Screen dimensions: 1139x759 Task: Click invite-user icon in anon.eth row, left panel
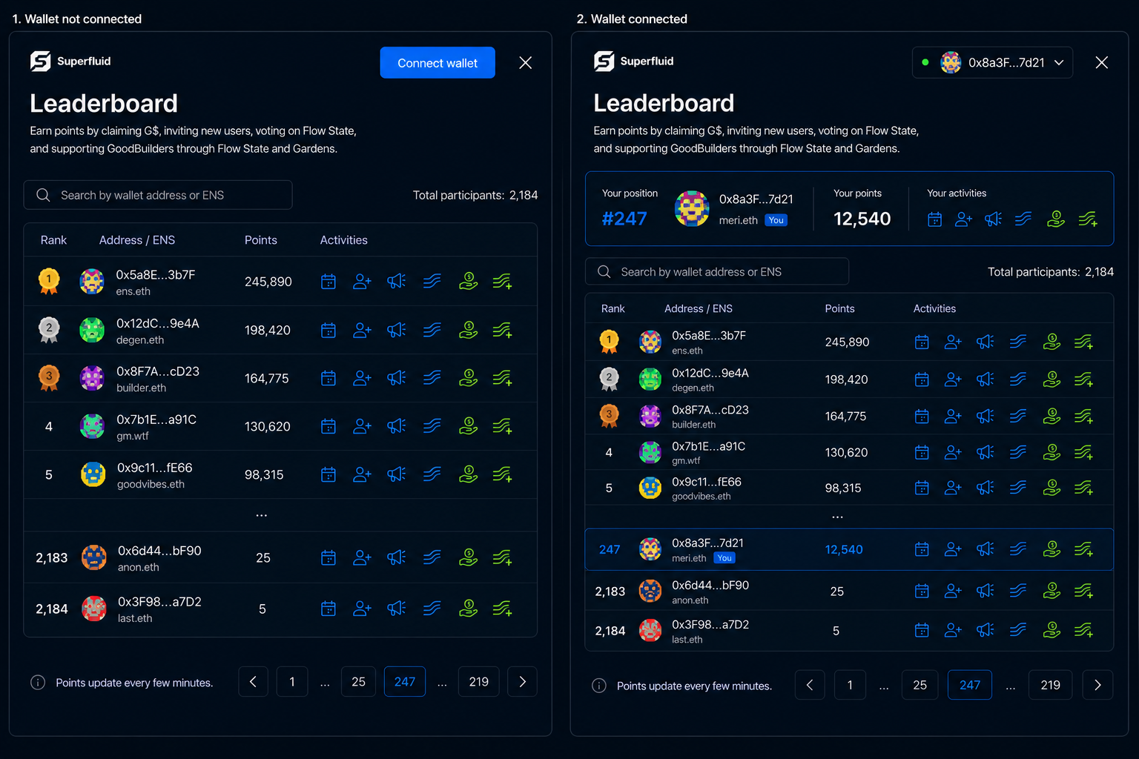[362, 557]
